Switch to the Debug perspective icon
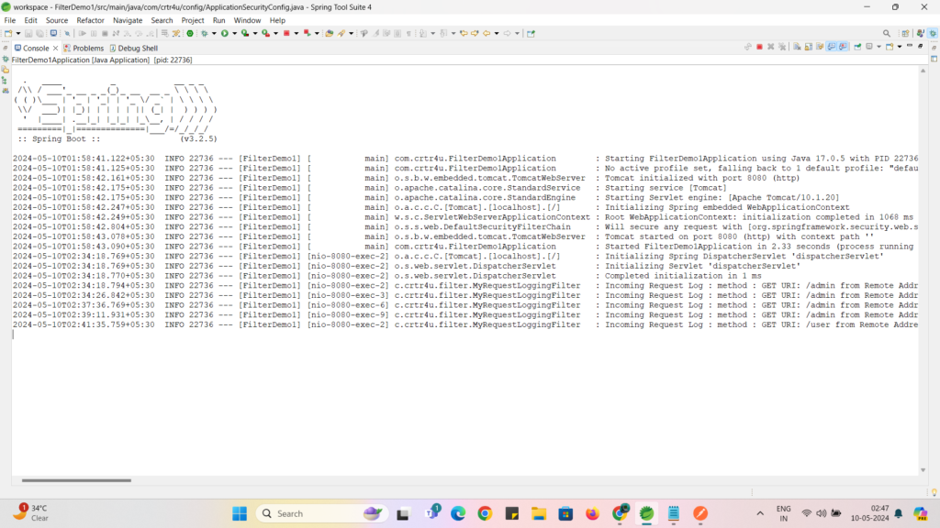940x528 pixels. tap(933, 34)
